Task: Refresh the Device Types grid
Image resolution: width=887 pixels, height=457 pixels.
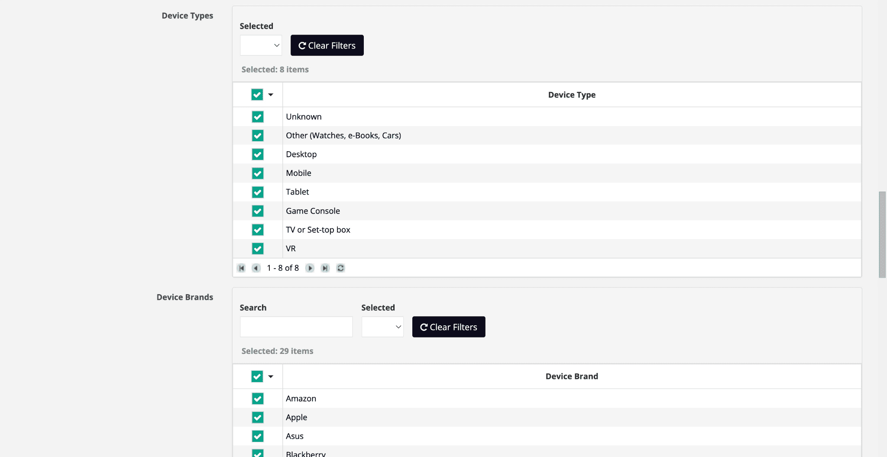Action: 341,268
